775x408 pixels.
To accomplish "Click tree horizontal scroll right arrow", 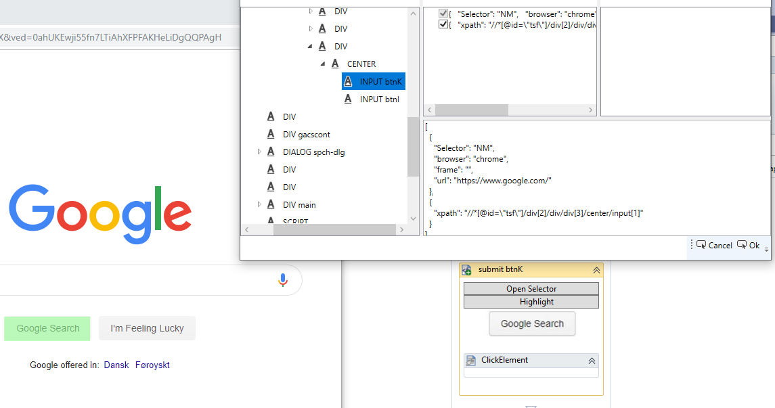I will 402,229.
